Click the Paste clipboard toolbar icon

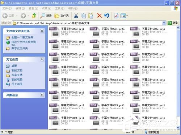91,16
